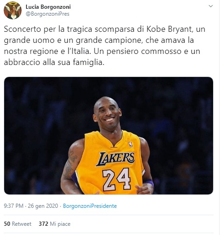The width and height of the screenshot is (220, 235).
Task: Open the Lucia Borgonzoni display name link
Action: coord(48,7)
